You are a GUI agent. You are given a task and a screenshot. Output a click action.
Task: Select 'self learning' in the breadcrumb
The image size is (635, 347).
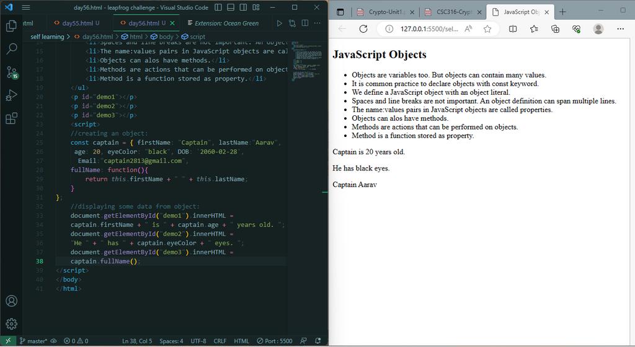[x=47, y=37]
